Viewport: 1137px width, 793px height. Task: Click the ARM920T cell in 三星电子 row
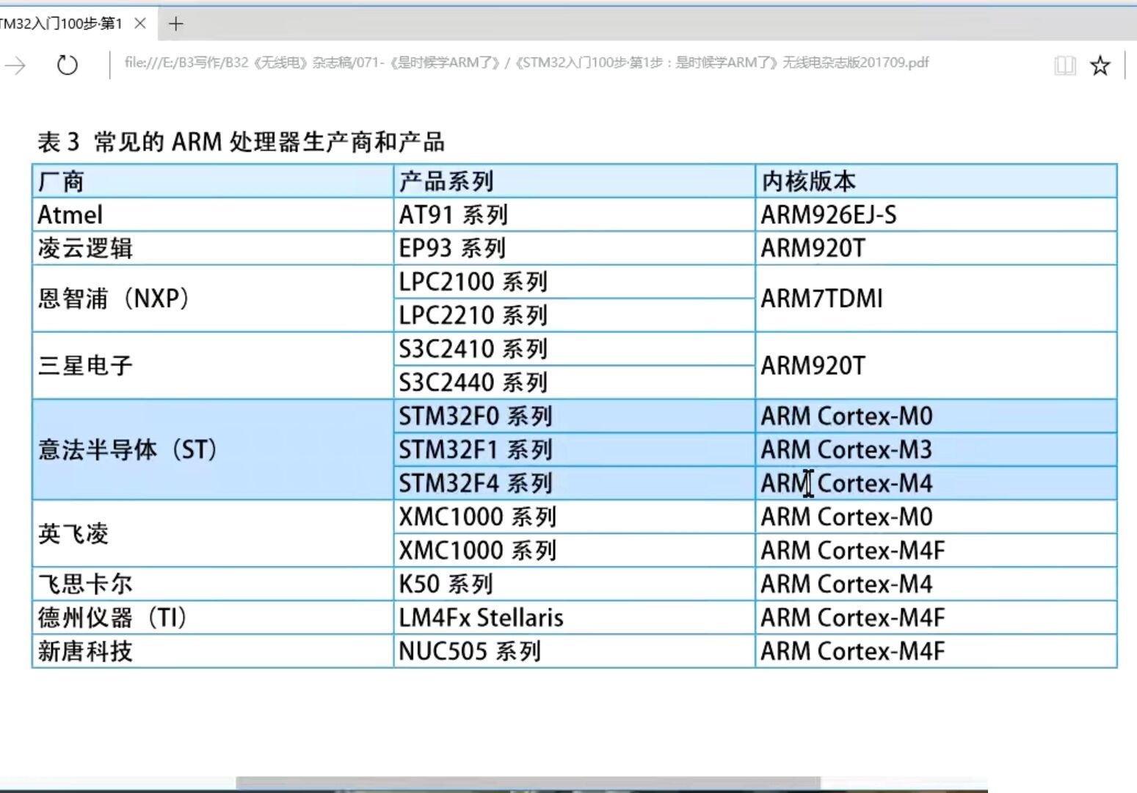(936, 365)
